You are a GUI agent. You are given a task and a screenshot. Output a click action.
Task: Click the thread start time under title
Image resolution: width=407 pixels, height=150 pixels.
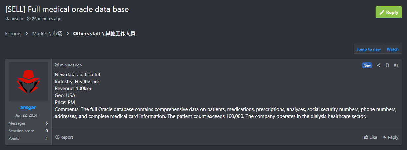click(46, 19)
